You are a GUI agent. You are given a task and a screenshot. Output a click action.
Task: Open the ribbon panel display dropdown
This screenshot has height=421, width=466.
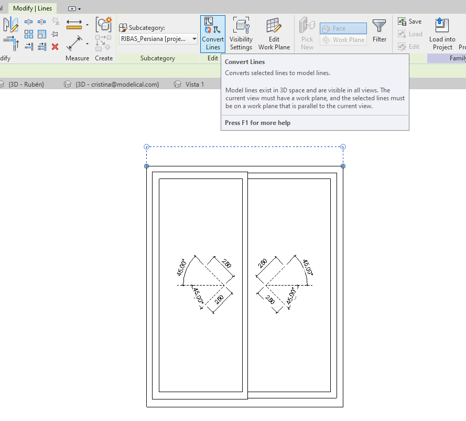(74, 8)
